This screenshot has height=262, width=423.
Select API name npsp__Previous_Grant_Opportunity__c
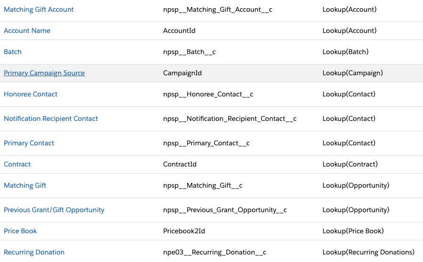click(x=225, y=210)
